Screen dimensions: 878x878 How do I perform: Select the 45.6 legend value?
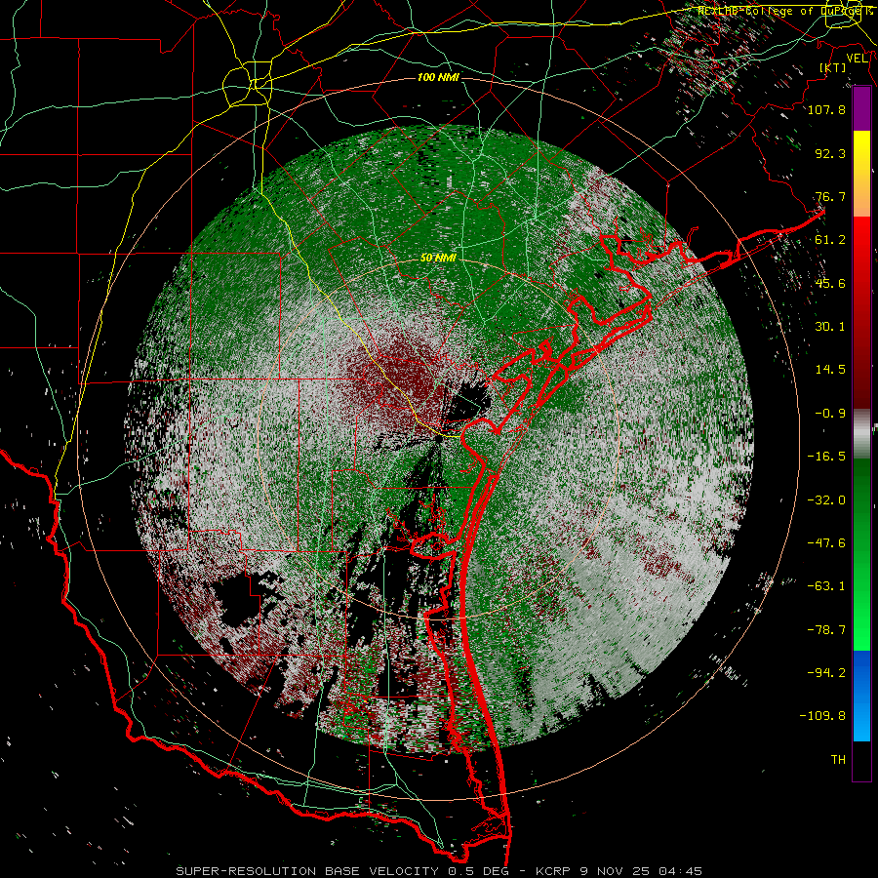pos(830,283)
